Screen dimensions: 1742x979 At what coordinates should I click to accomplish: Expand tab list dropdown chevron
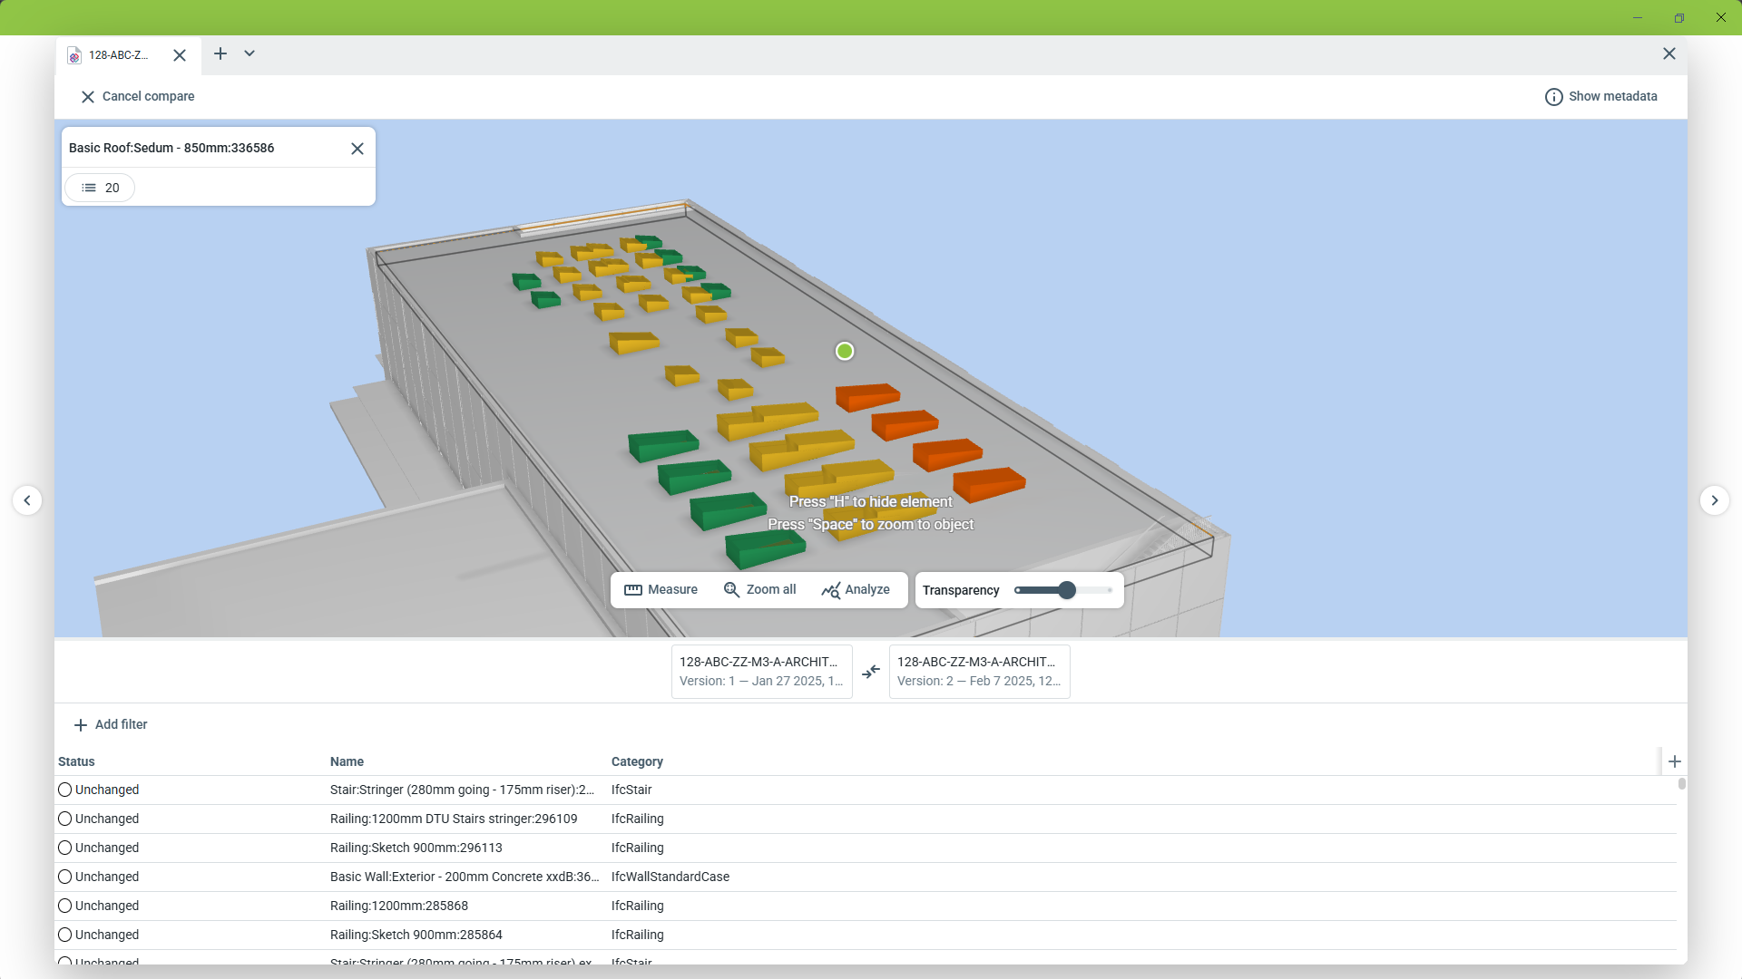point(250,53)
